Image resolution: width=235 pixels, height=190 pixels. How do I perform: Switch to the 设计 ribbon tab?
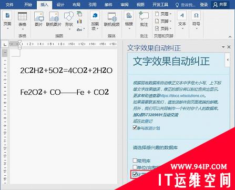[x=60, y=5]
